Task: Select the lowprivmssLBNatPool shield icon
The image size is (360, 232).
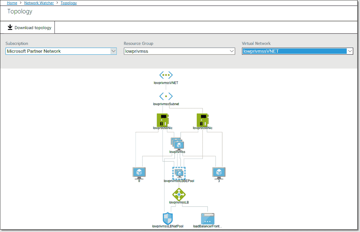Action: (x=167, y=218)
